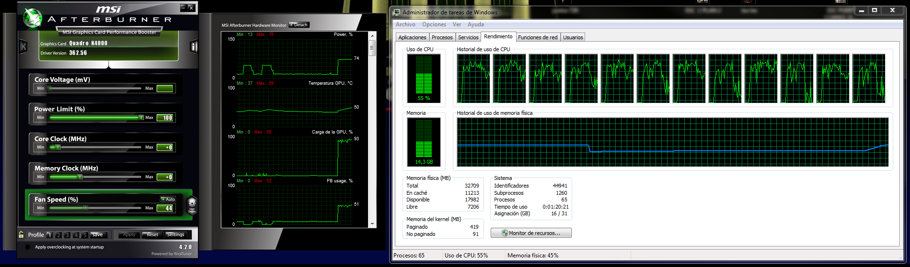Screen dimensions: 910x267
Task: Open the Ayuda menu
Action: point(476,24)
